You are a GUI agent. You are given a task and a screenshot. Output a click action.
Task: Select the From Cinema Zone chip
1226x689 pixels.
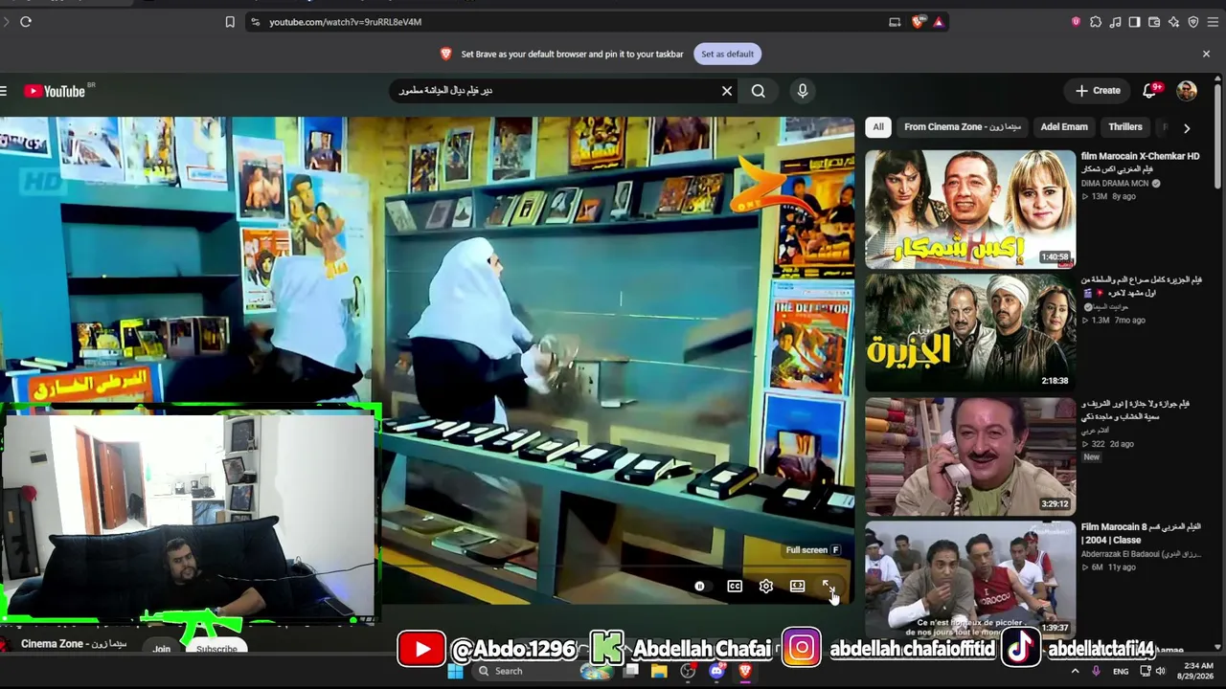click(963, 127)
